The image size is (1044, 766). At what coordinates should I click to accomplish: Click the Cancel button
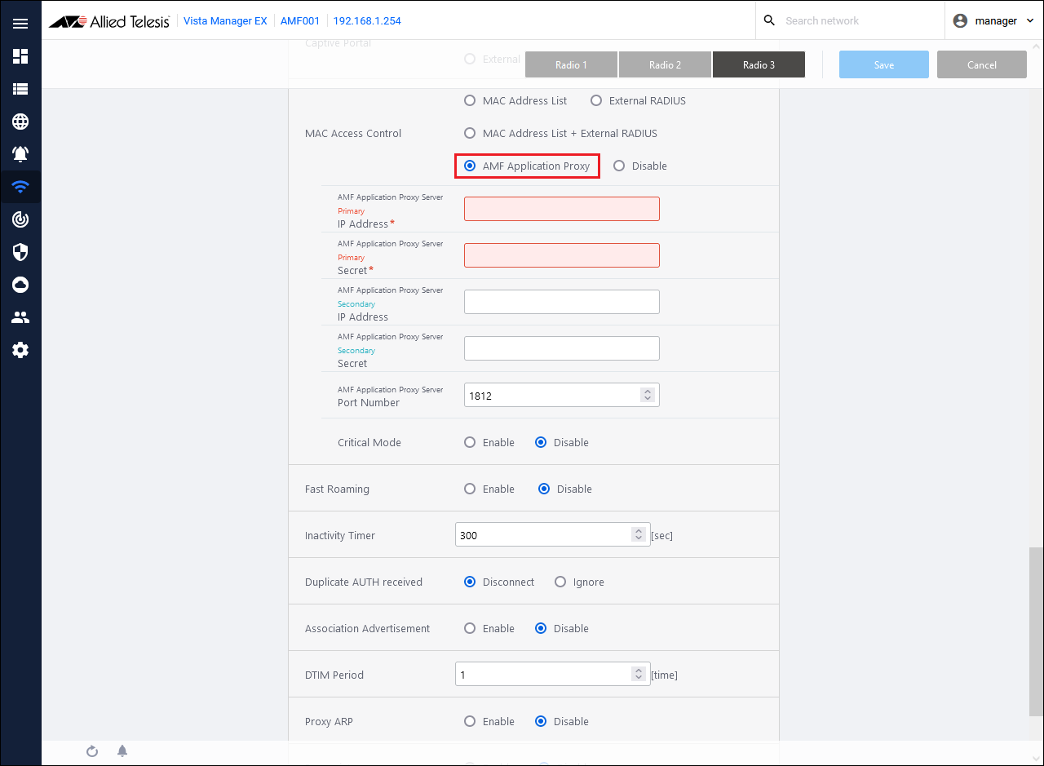coord(981,65)
